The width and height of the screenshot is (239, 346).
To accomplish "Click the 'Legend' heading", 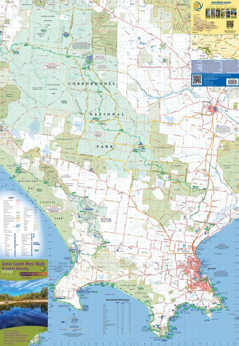I will click(11, 198).
